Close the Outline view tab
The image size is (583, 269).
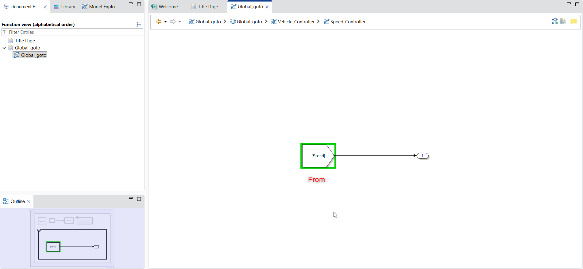(x=29, y=201)
